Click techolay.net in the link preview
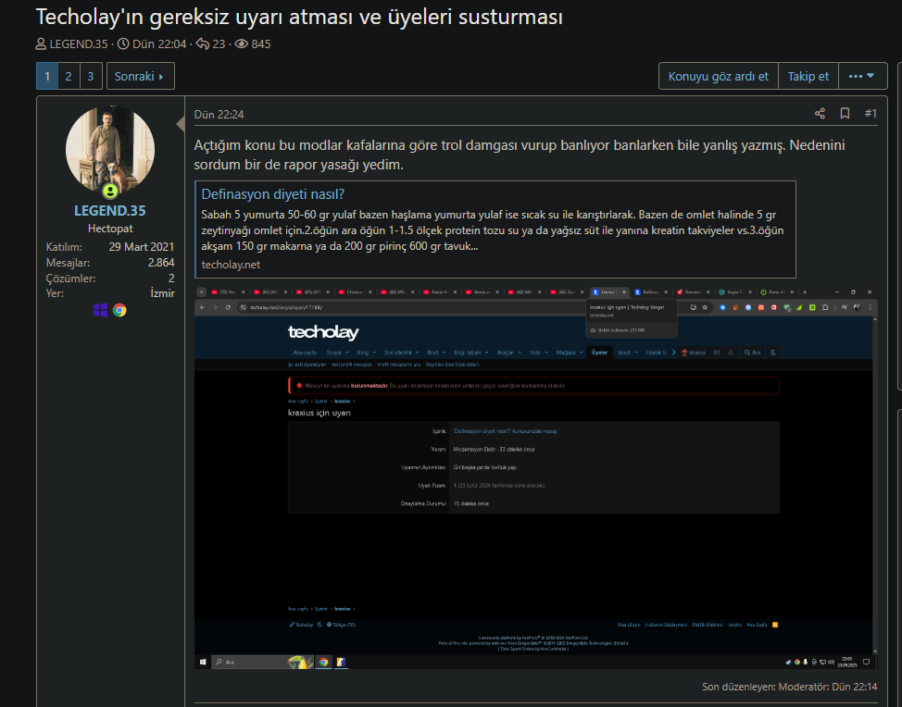The image size is (902, 707). pos(231,265)
